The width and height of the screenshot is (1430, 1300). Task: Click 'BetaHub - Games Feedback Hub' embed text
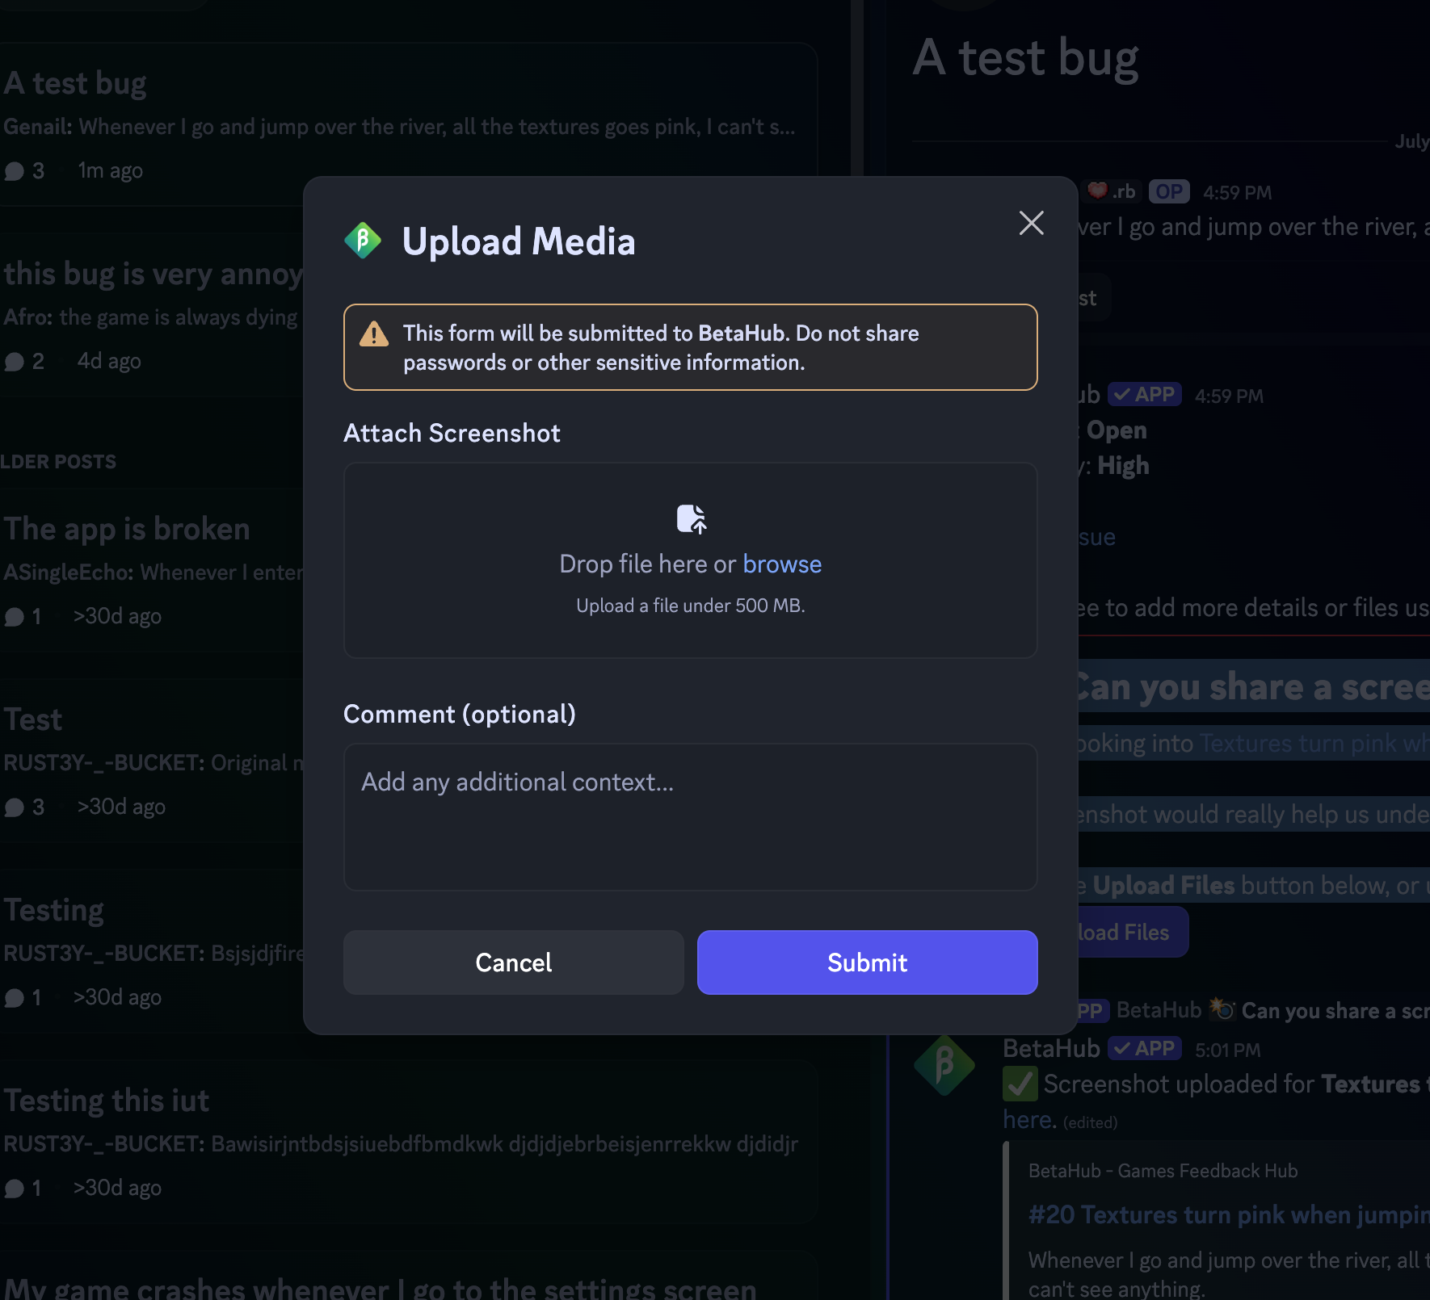(1163, 1171)
